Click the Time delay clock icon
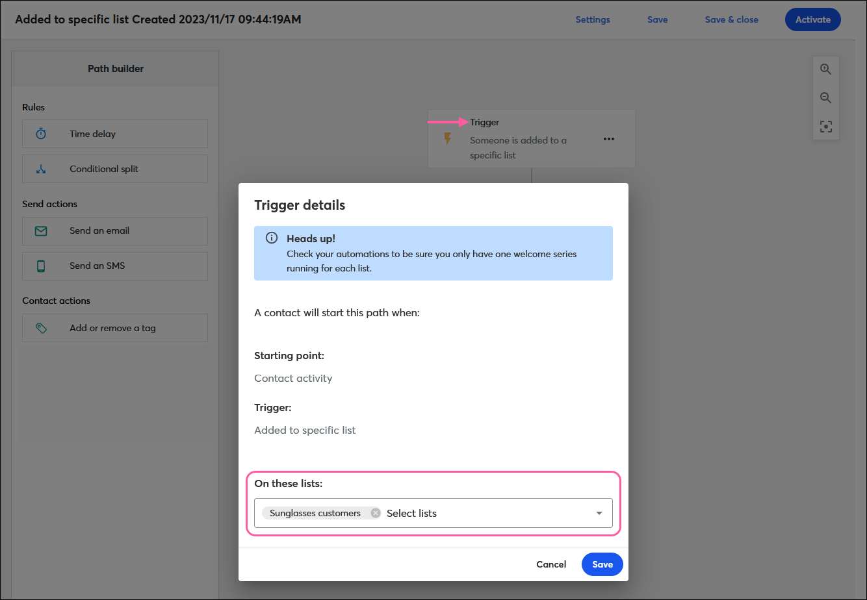The height and width of the screenshot is (600, 867). click(x=41, y=134)
